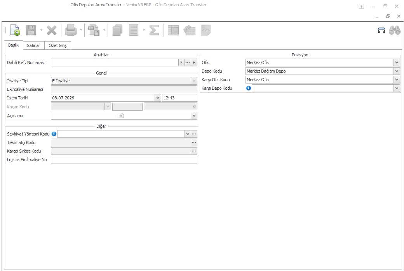
Task: Close the inner document window
Action: pos(399,16)
